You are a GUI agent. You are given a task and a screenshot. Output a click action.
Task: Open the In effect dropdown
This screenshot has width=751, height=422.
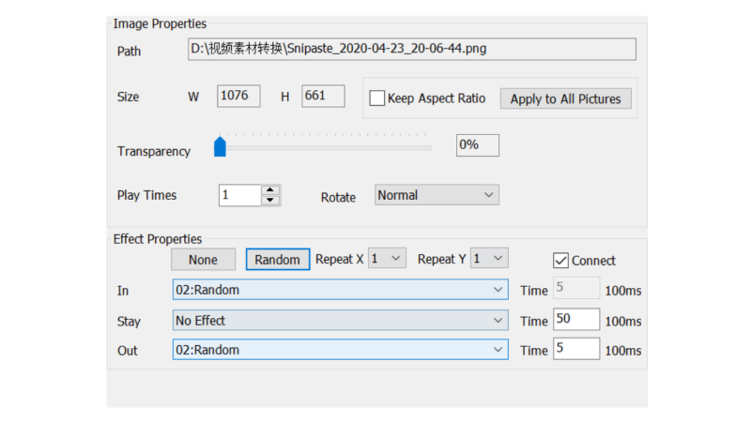(x=341, y=290)
